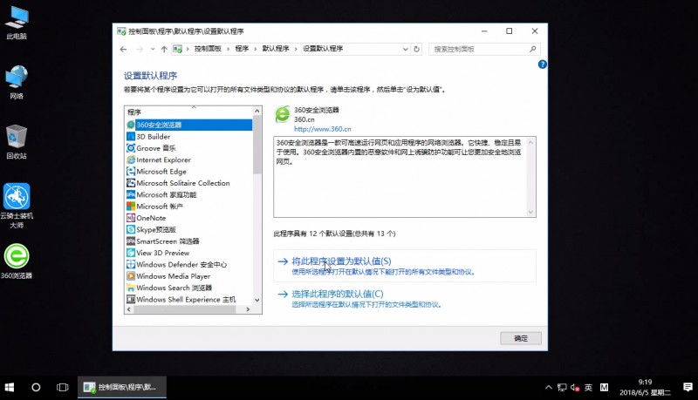Open recent locations dropdown arrow

[153, 49]
